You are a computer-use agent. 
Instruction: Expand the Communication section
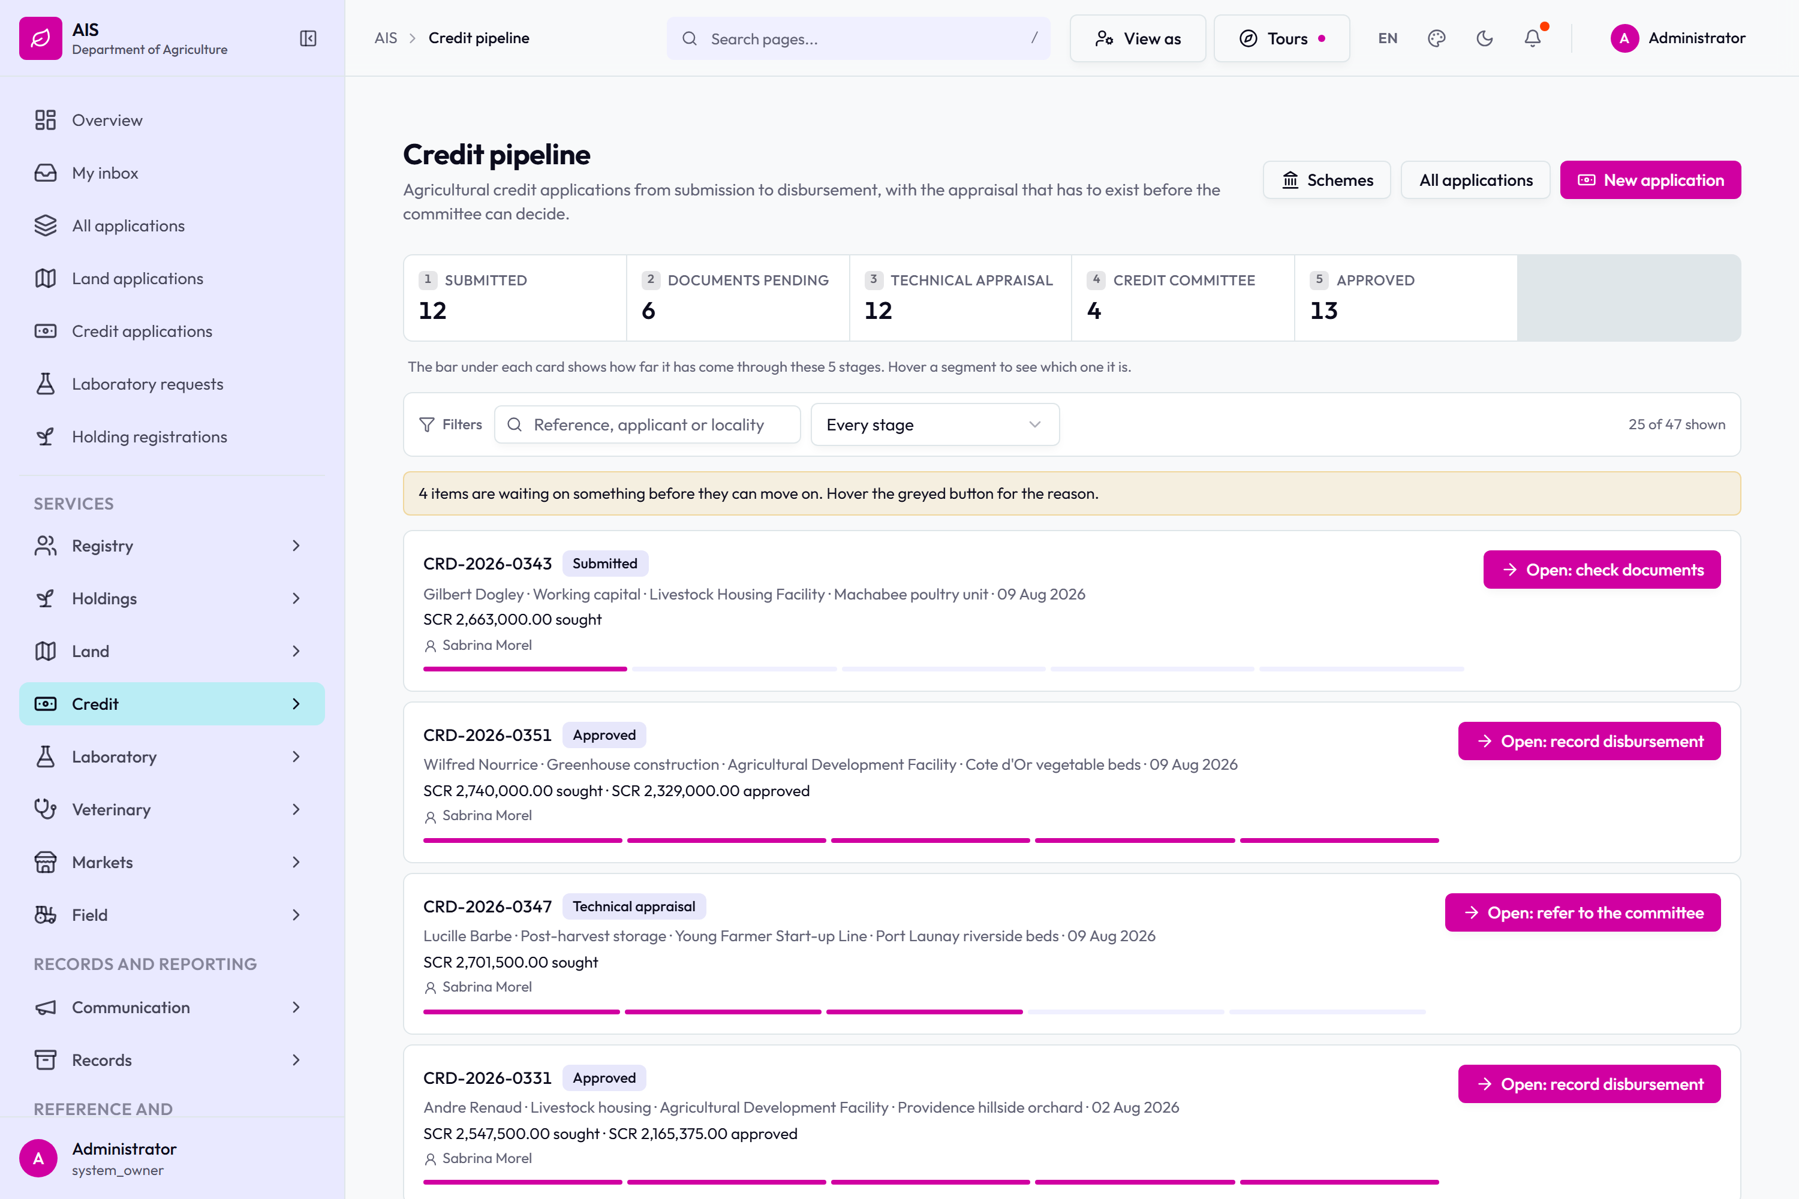(172, 1008)
